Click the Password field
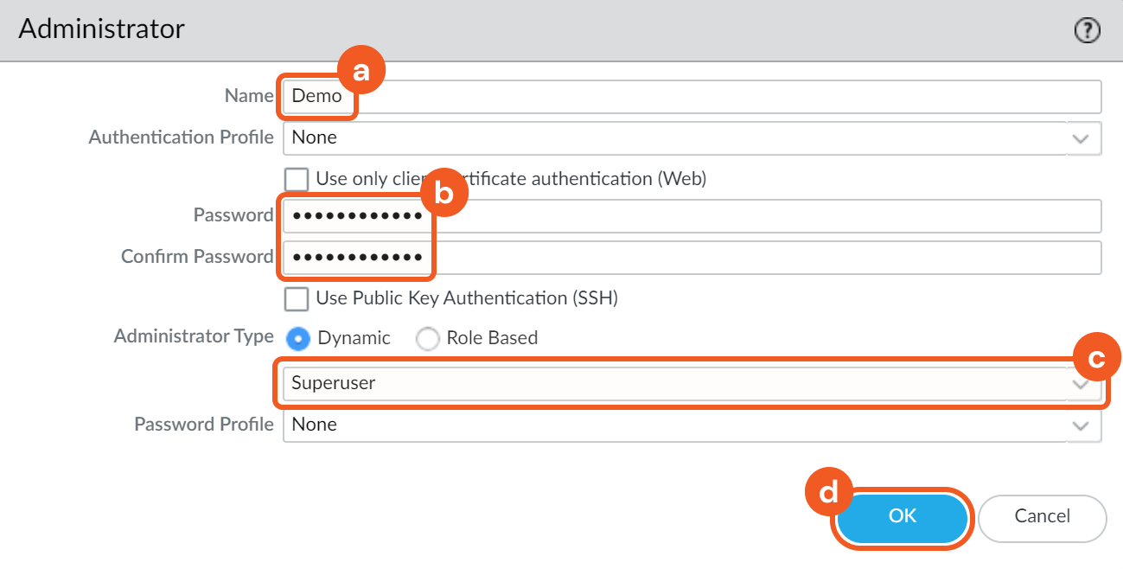1123x569 pixels. point(692,215)
